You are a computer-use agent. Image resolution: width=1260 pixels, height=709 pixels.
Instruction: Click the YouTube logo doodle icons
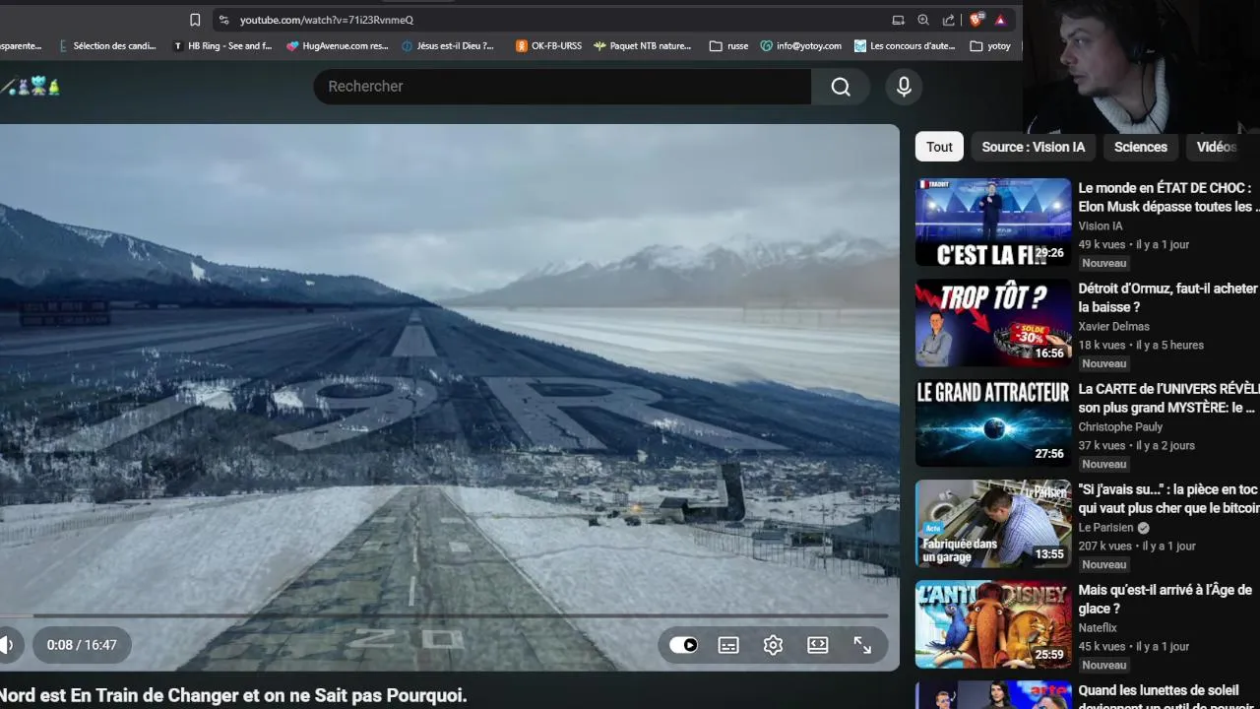(31, 87)
